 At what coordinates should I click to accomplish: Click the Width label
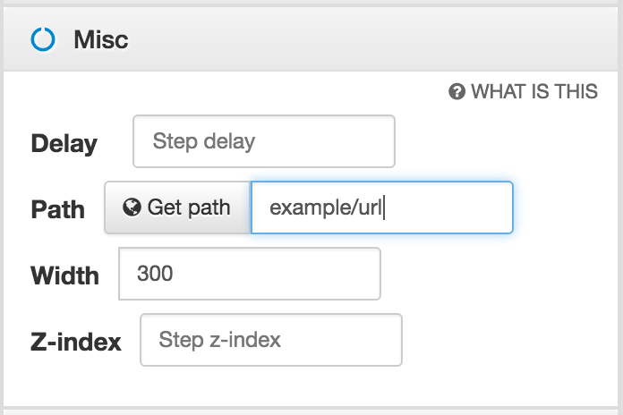click(x=64, y=275)
